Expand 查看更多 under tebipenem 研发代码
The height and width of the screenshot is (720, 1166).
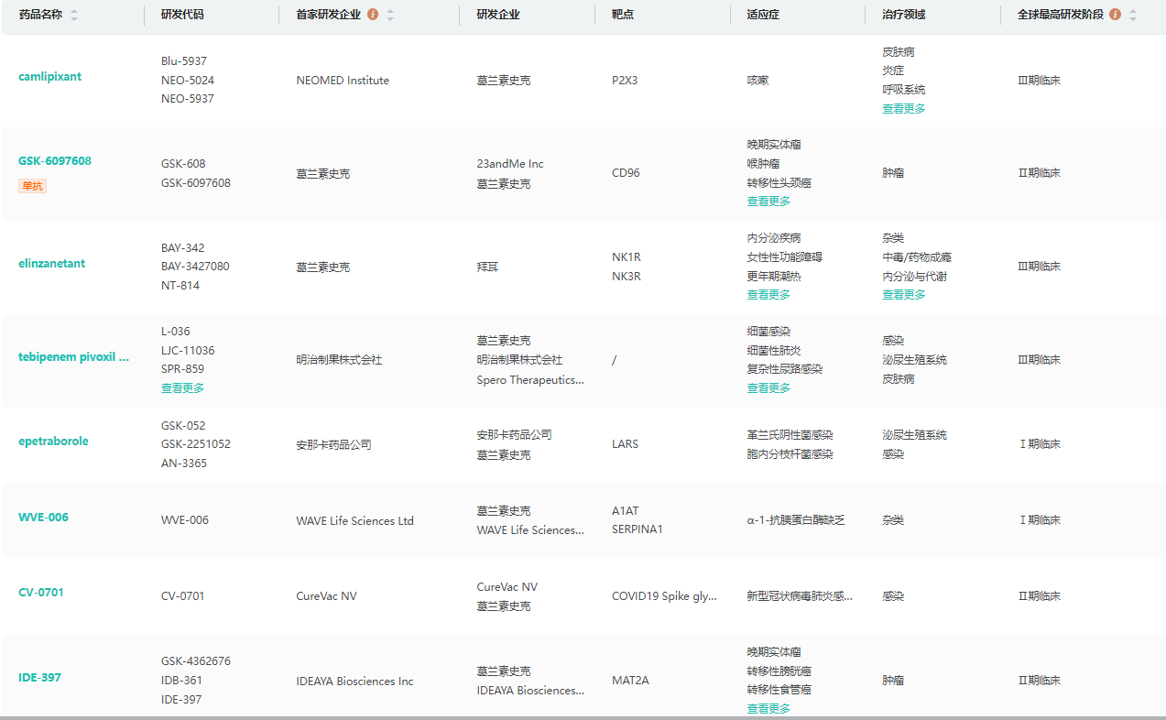182,387
